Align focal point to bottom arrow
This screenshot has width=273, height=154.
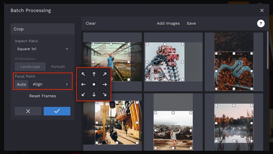[x=94, y=94]
